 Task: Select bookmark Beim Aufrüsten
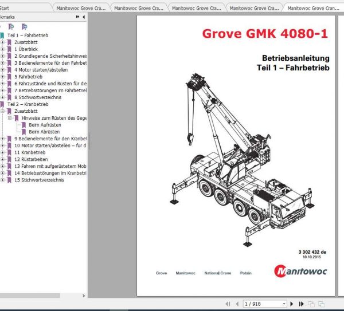tap(45, 125)
